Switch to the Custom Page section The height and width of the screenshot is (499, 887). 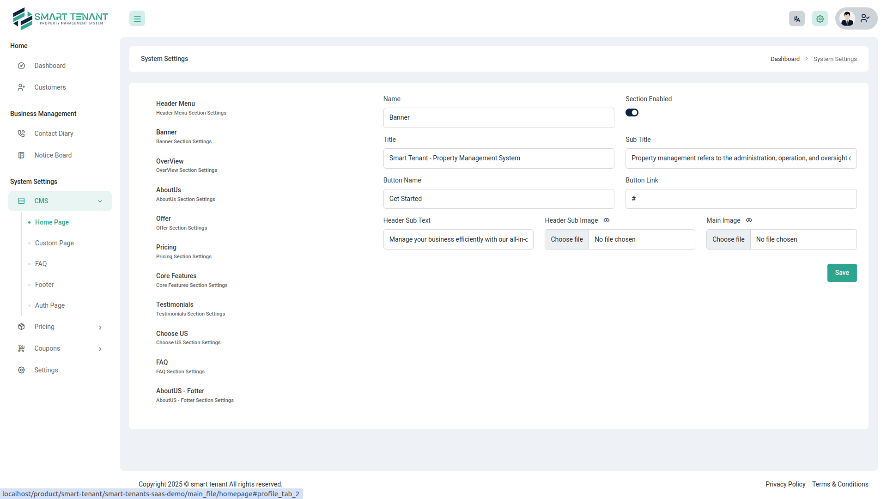click(x=54, y=243)
